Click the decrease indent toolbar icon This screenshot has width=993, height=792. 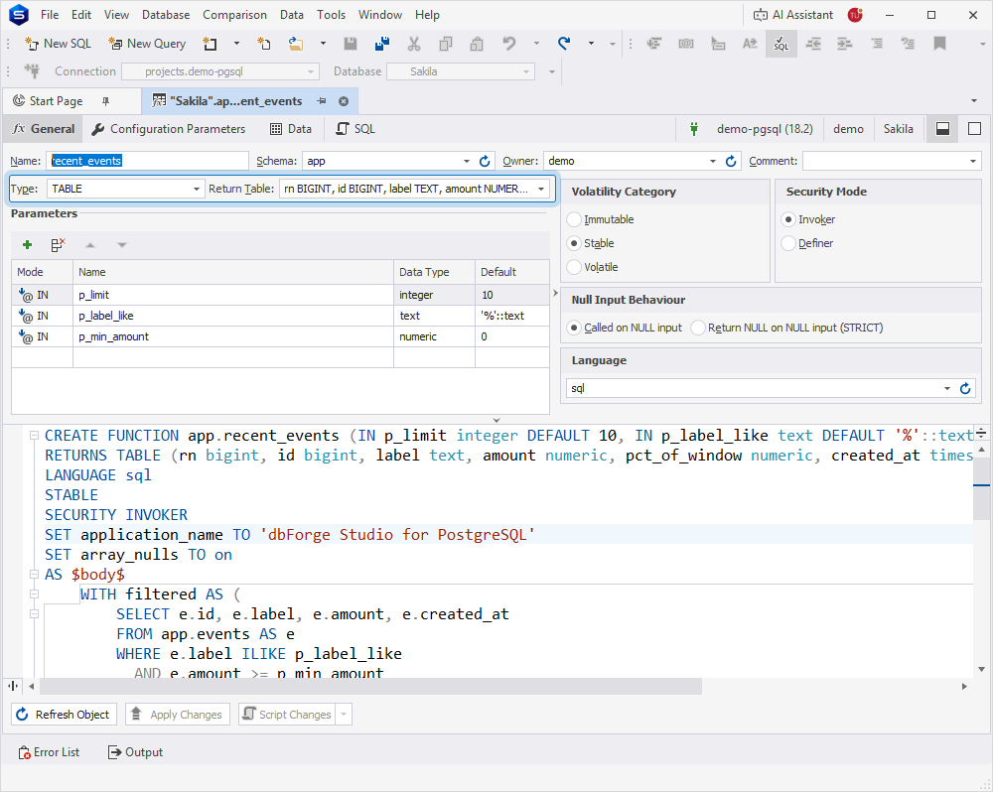point(813,44)
